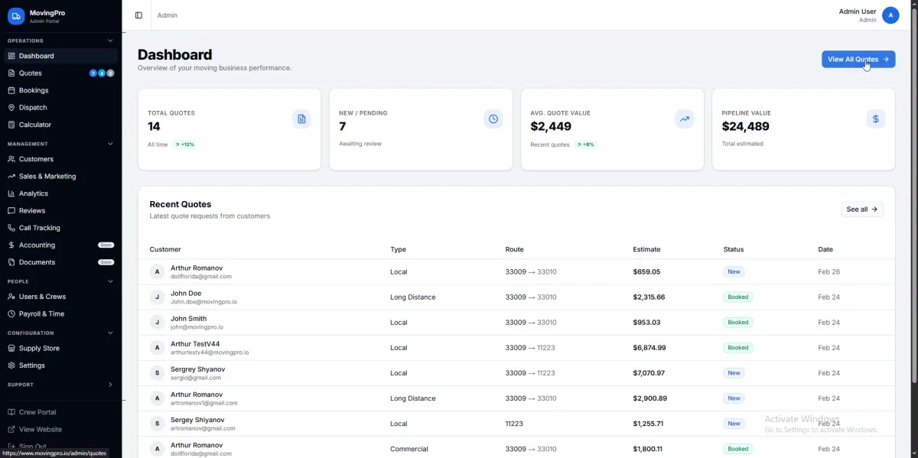This screenshot has height=458, width=918.
Task: Expand the Support sidebar section
Action: [110, 385]
